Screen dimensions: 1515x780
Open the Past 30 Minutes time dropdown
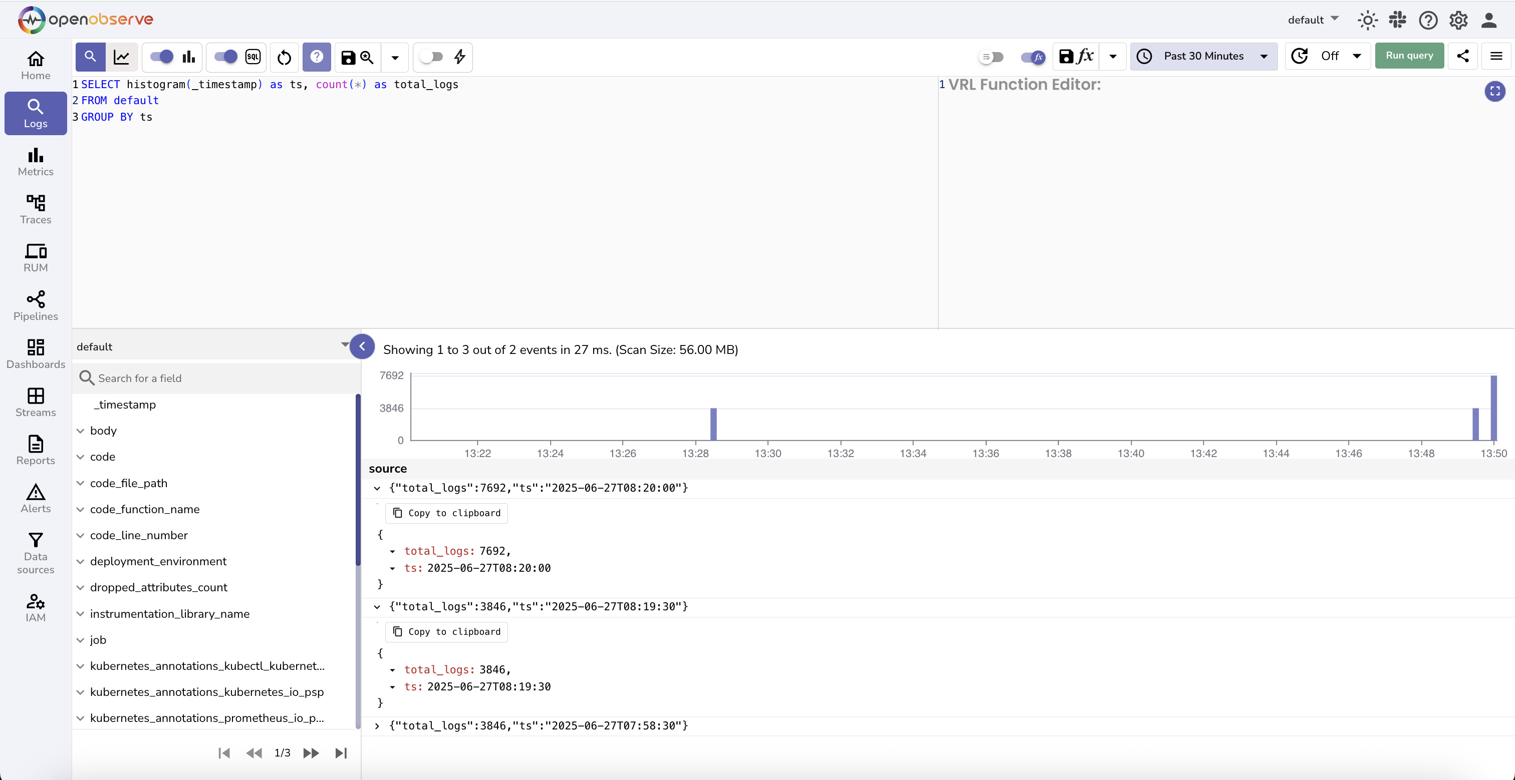click(x=1203, y=56)
